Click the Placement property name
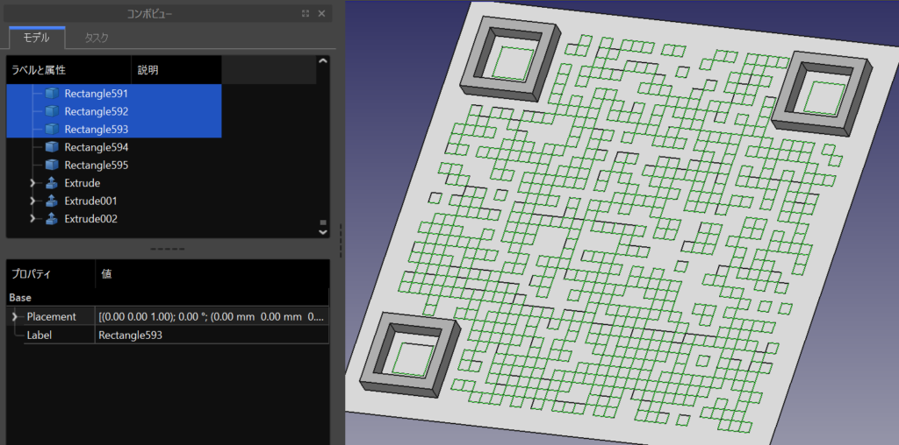 [51, 316]
